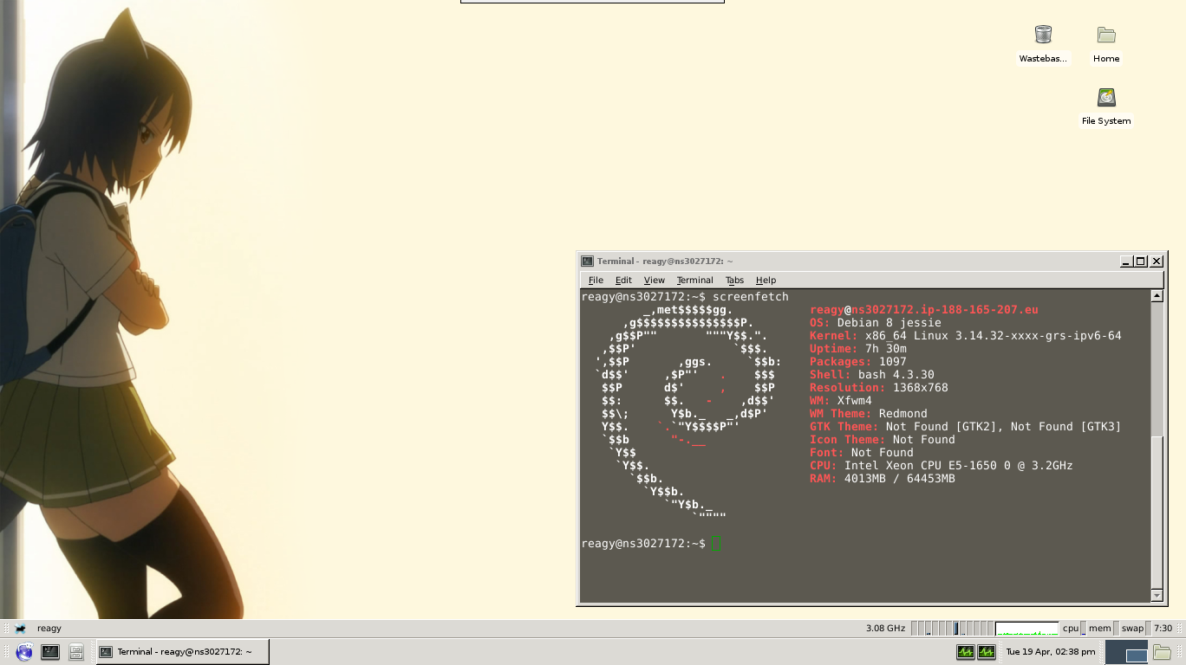Click the terminal scrollbar up arrow
This screenshot has height=665, width=1186.
1157,296
